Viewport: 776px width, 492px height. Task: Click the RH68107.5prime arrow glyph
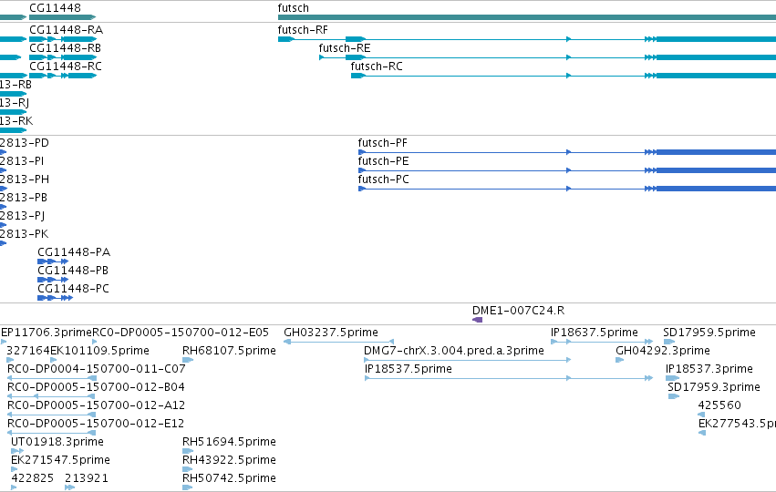(x=188, y=360)
